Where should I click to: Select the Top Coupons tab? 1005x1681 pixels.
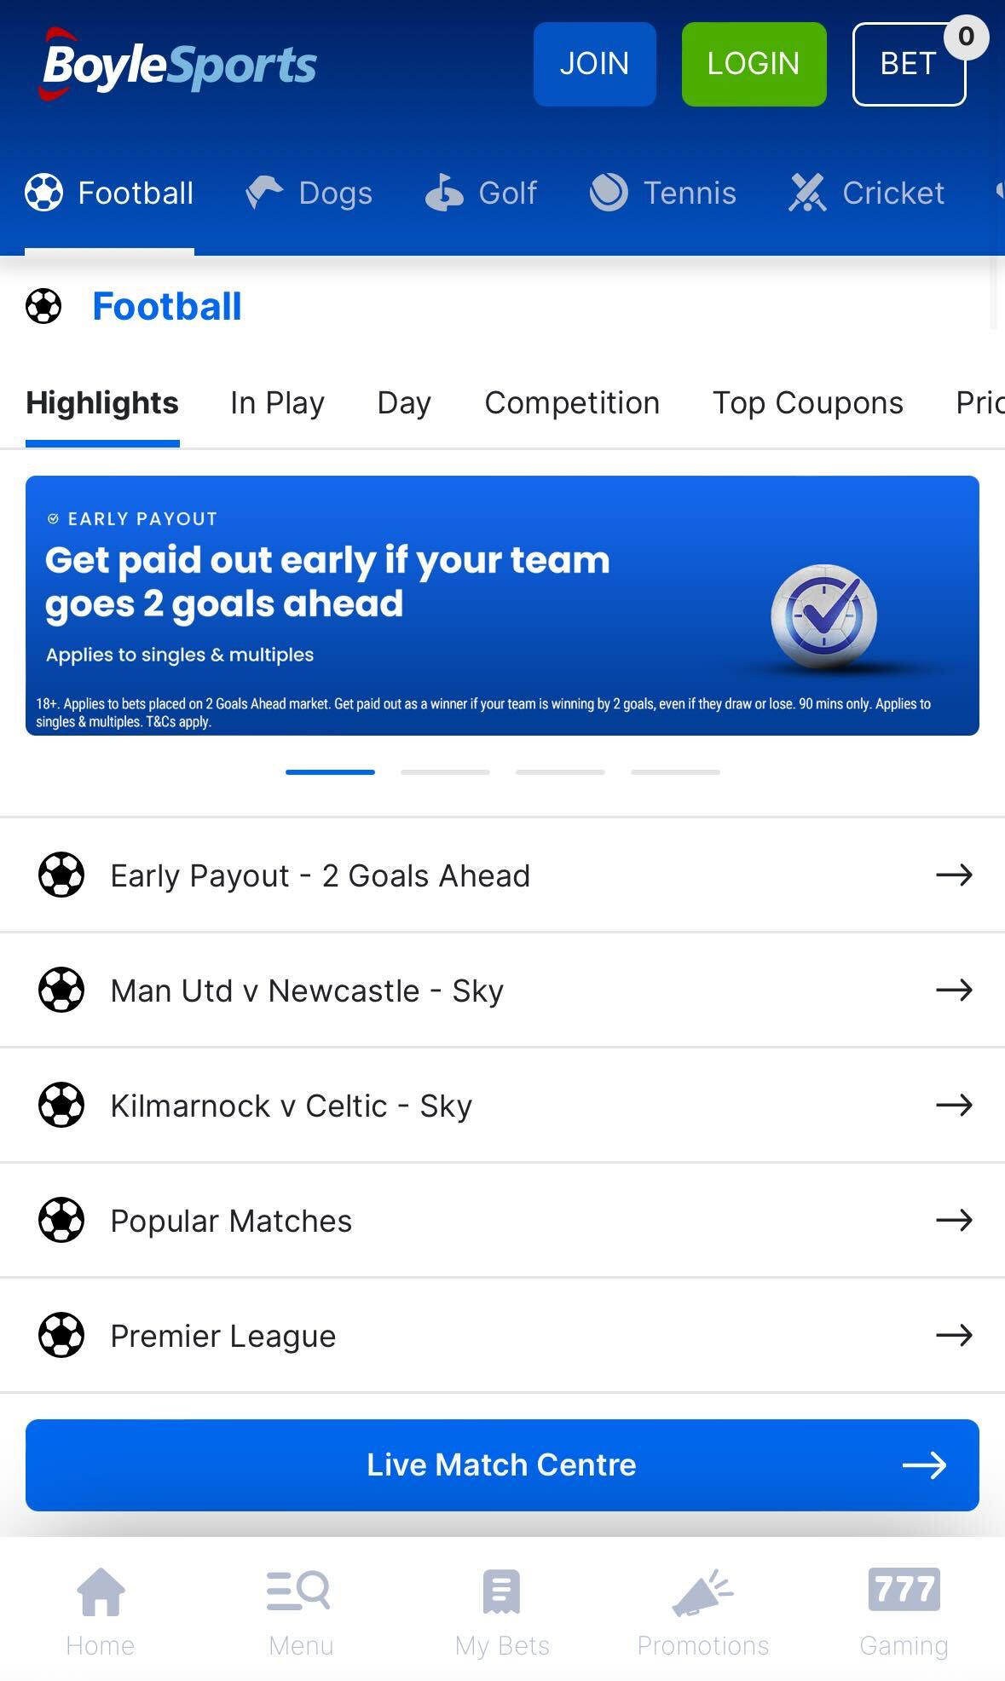coord(807,402)
